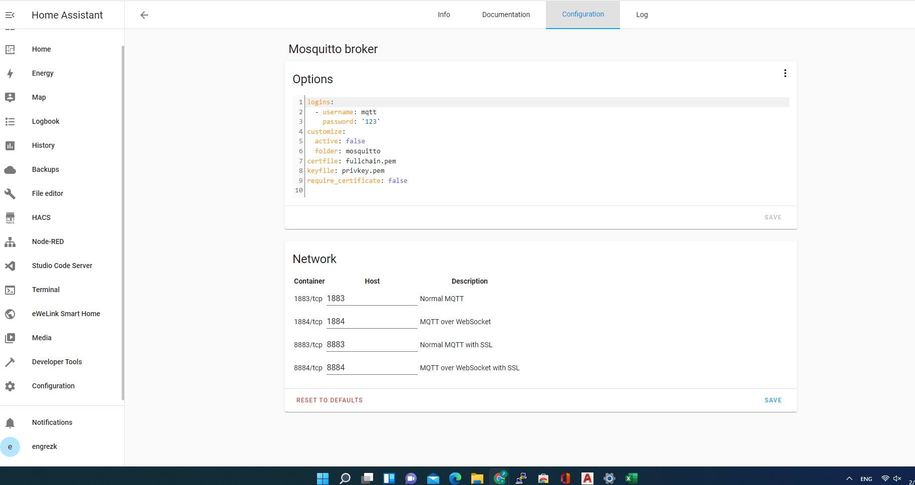Save the Network port settings

[x=773, y=400]
